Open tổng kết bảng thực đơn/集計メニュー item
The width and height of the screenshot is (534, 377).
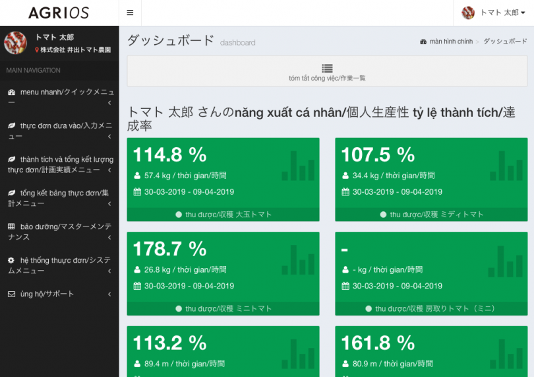coord(59,198)
